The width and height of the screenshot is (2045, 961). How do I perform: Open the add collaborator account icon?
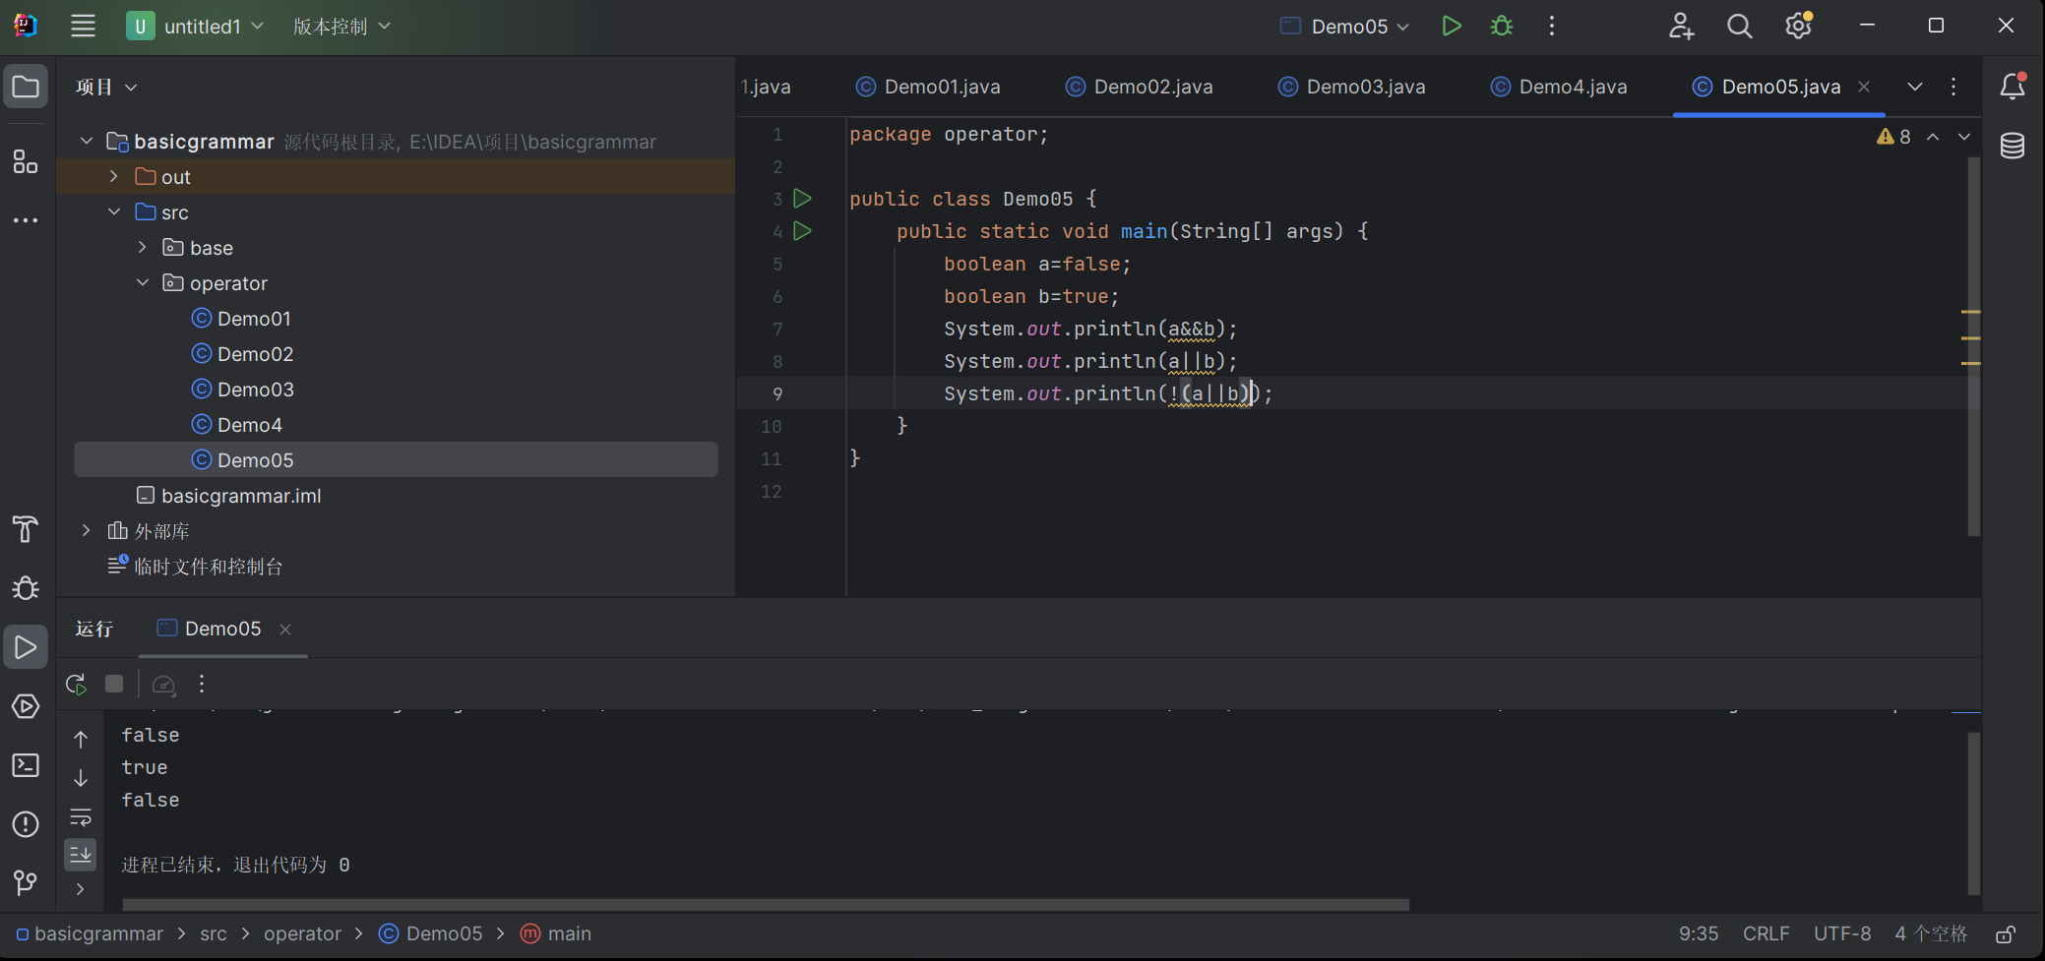1681,26
